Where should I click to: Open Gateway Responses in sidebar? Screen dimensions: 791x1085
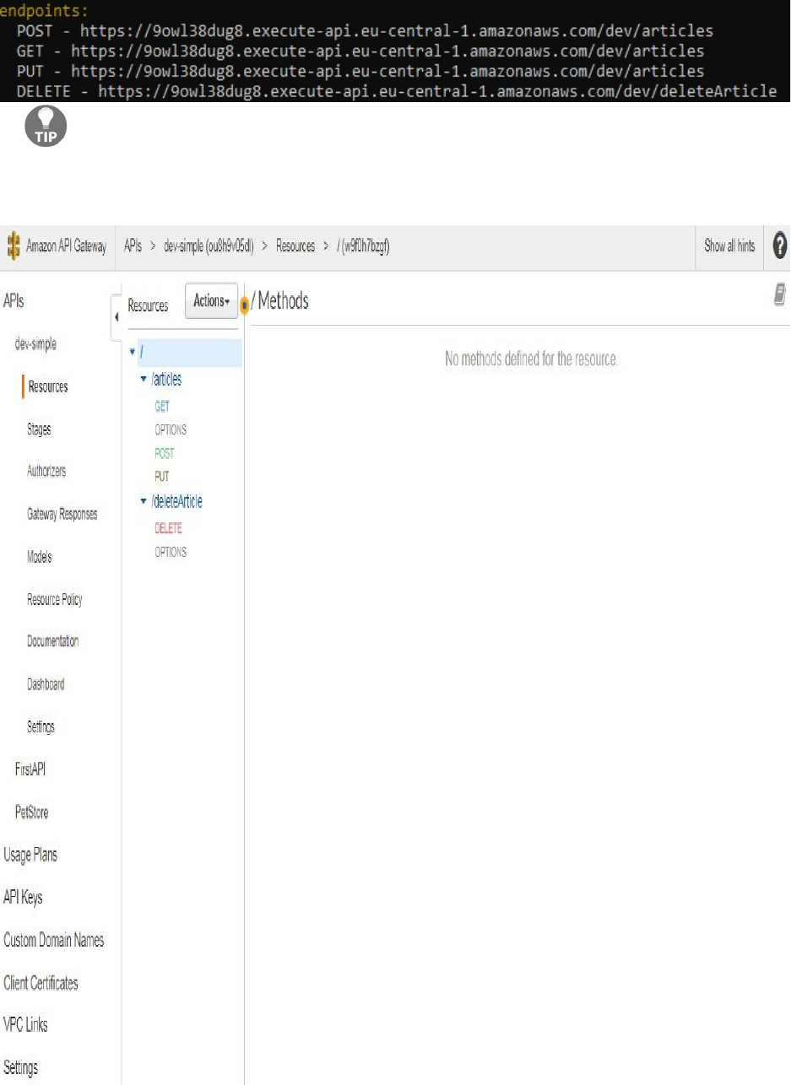[62, 515]
